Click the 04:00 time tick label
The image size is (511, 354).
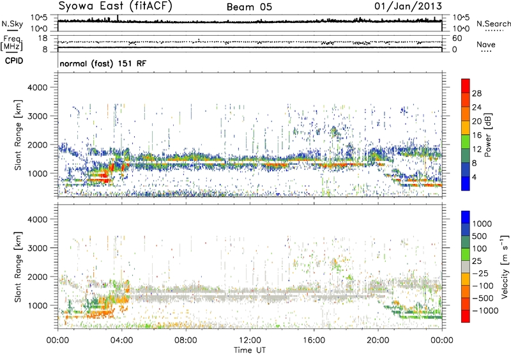[122, 341]
